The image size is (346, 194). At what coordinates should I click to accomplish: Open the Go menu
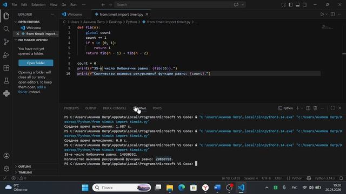click(64, 5)
